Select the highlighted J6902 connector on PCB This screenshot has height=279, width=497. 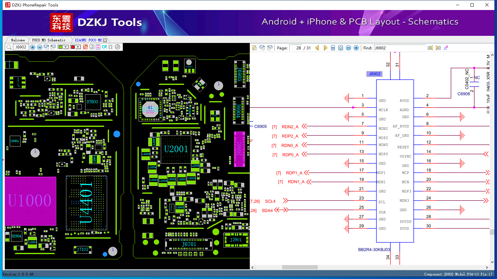coord(239,149)
